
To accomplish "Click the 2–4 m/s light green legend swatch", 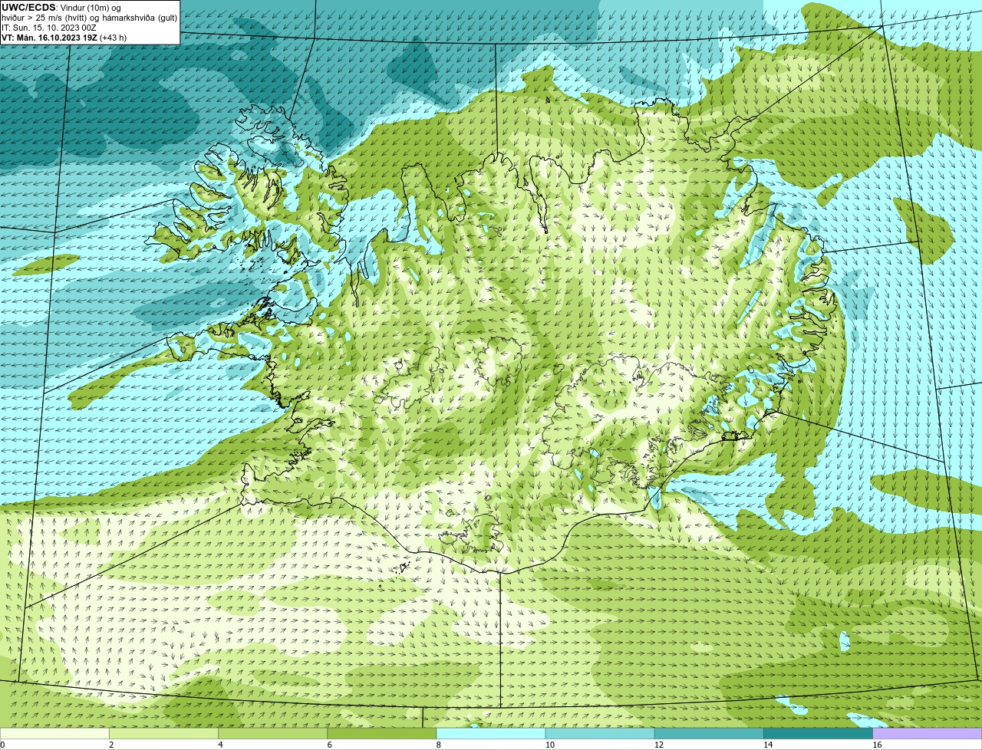I will click(163, 734).
